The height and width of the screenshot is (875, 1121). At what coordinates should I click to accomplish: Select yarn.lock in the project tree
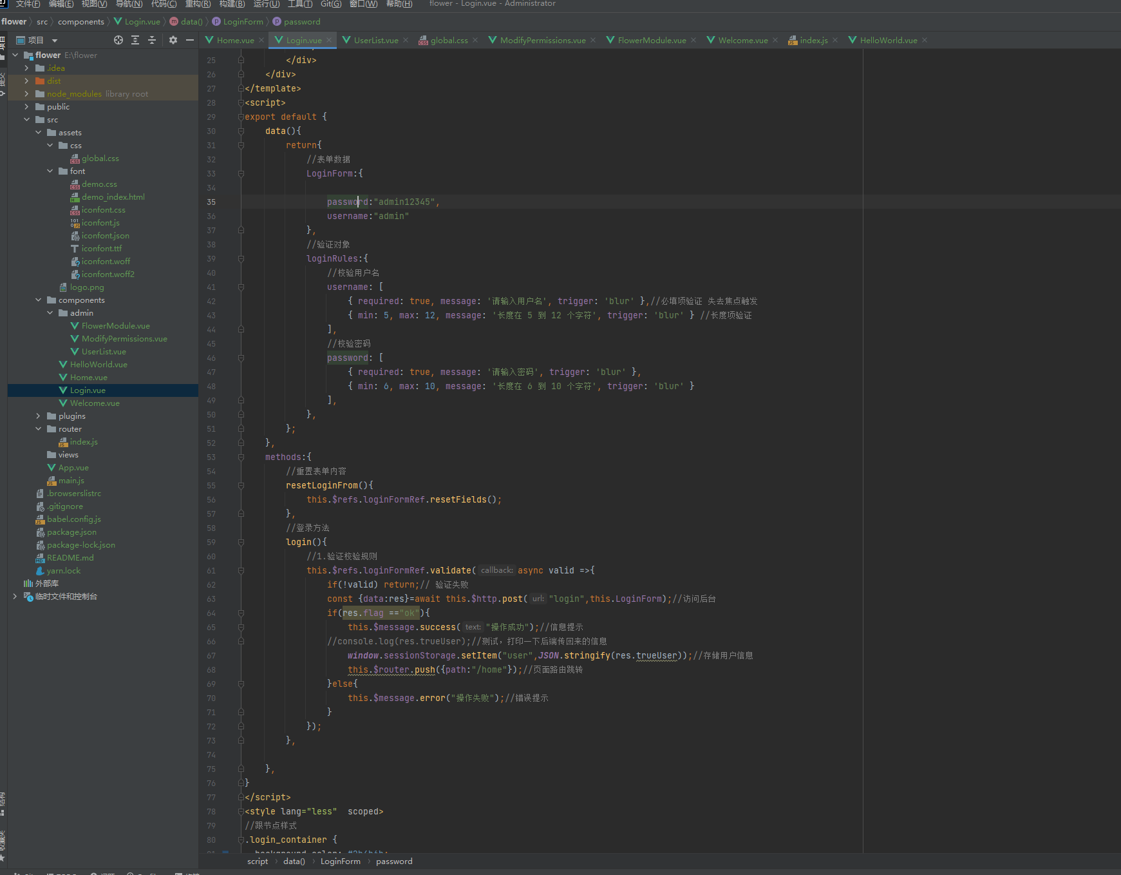tap(64, 570)
